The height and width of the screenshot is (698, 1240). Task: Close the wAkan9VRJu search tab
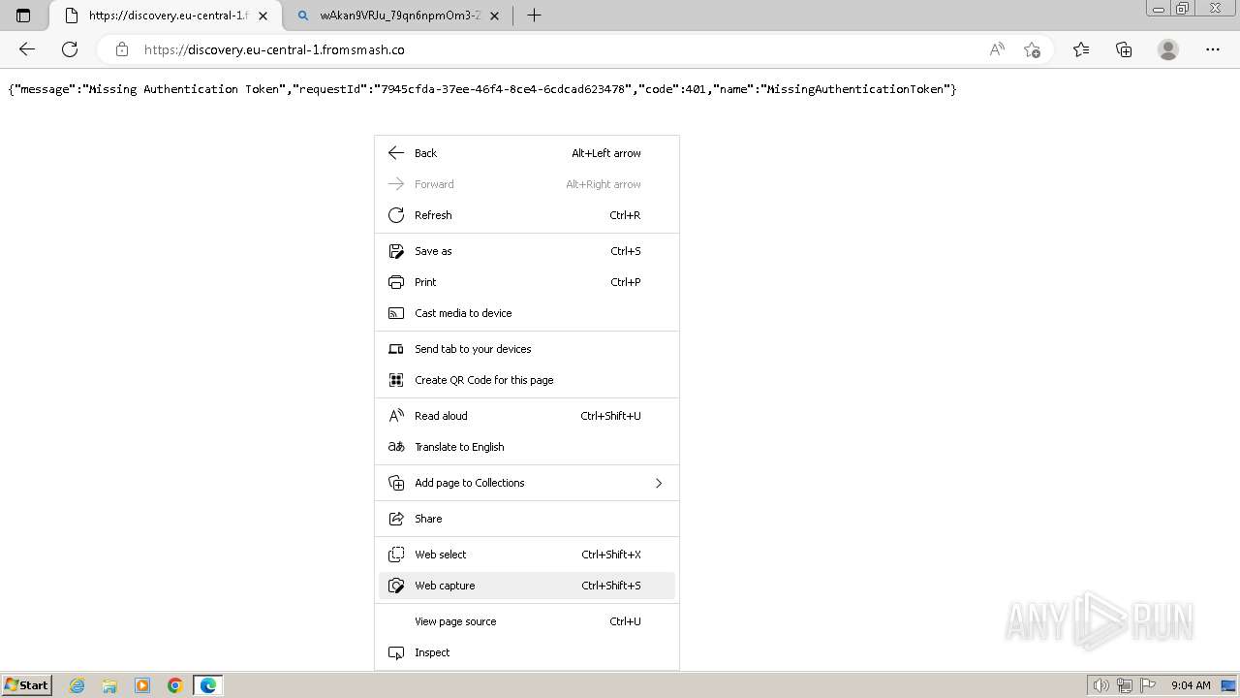496,16
